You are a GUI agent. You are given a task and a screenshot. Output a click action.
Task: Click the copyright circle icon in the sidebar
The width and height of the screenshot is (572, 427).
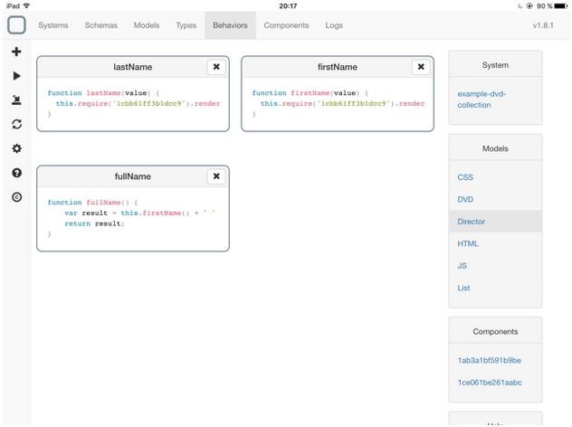16,196
